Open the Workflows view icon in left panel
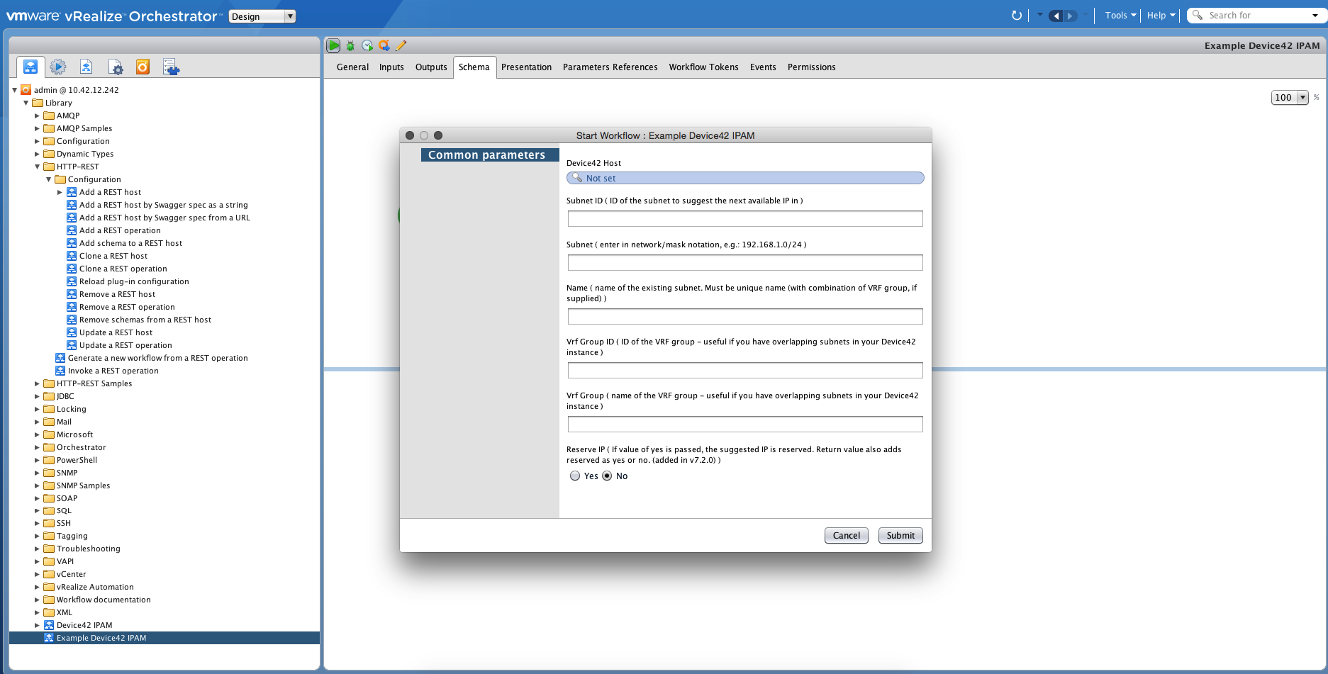 point(30,67)
